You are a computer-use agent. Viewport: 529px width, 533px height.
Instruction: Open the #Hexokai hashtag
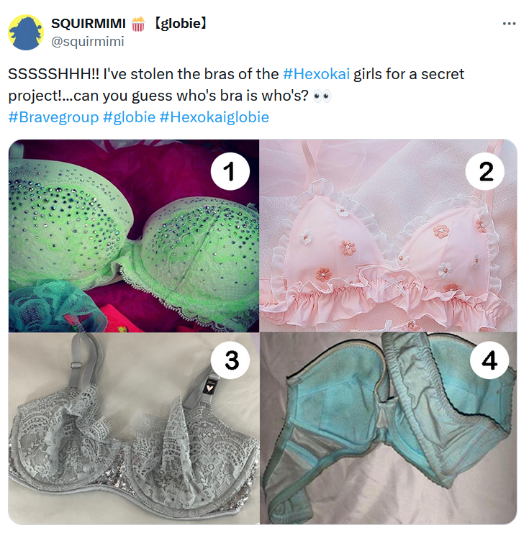tap(316, 74)
